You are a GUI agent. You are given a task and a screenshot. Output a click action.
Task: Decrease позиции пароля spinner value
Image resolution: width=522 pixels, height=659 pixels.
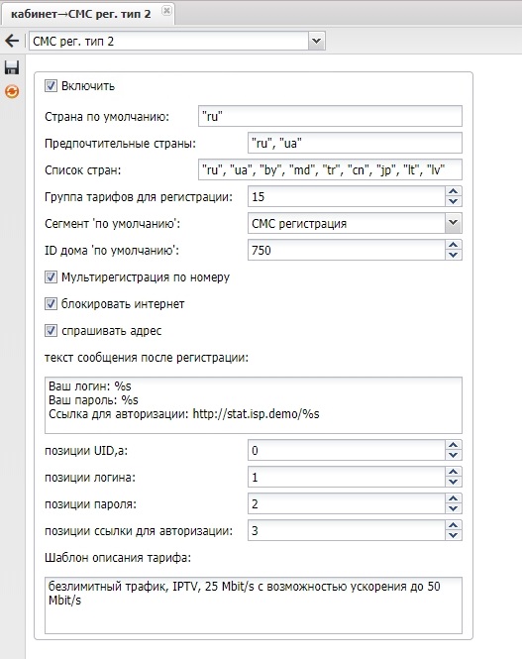tap(453, 508)
